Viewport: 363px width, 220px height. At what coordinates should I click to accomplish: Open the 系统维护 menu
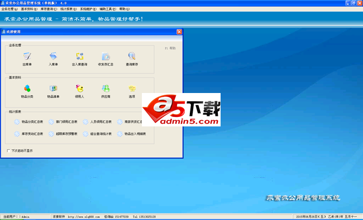88,9
